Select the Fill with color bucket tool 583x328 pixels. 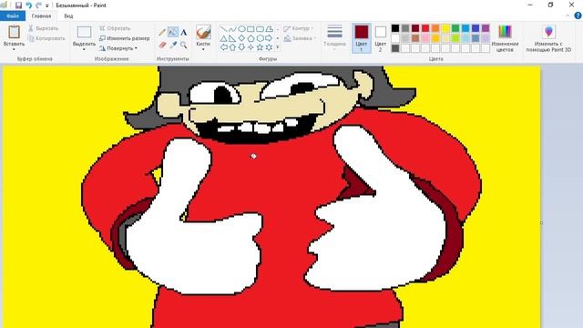tap(173, 33)
